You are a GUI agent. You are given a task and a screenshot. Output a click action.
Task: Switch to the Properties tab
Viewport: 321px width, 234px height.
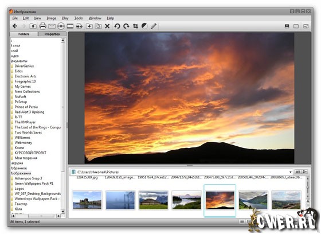tap(52, 34)
